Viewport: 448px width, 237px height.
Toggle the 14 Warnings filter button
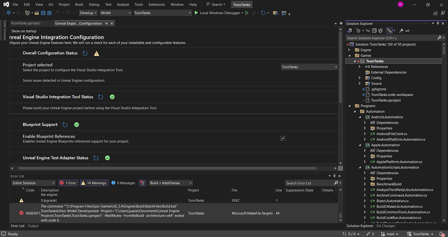[94, 183]
